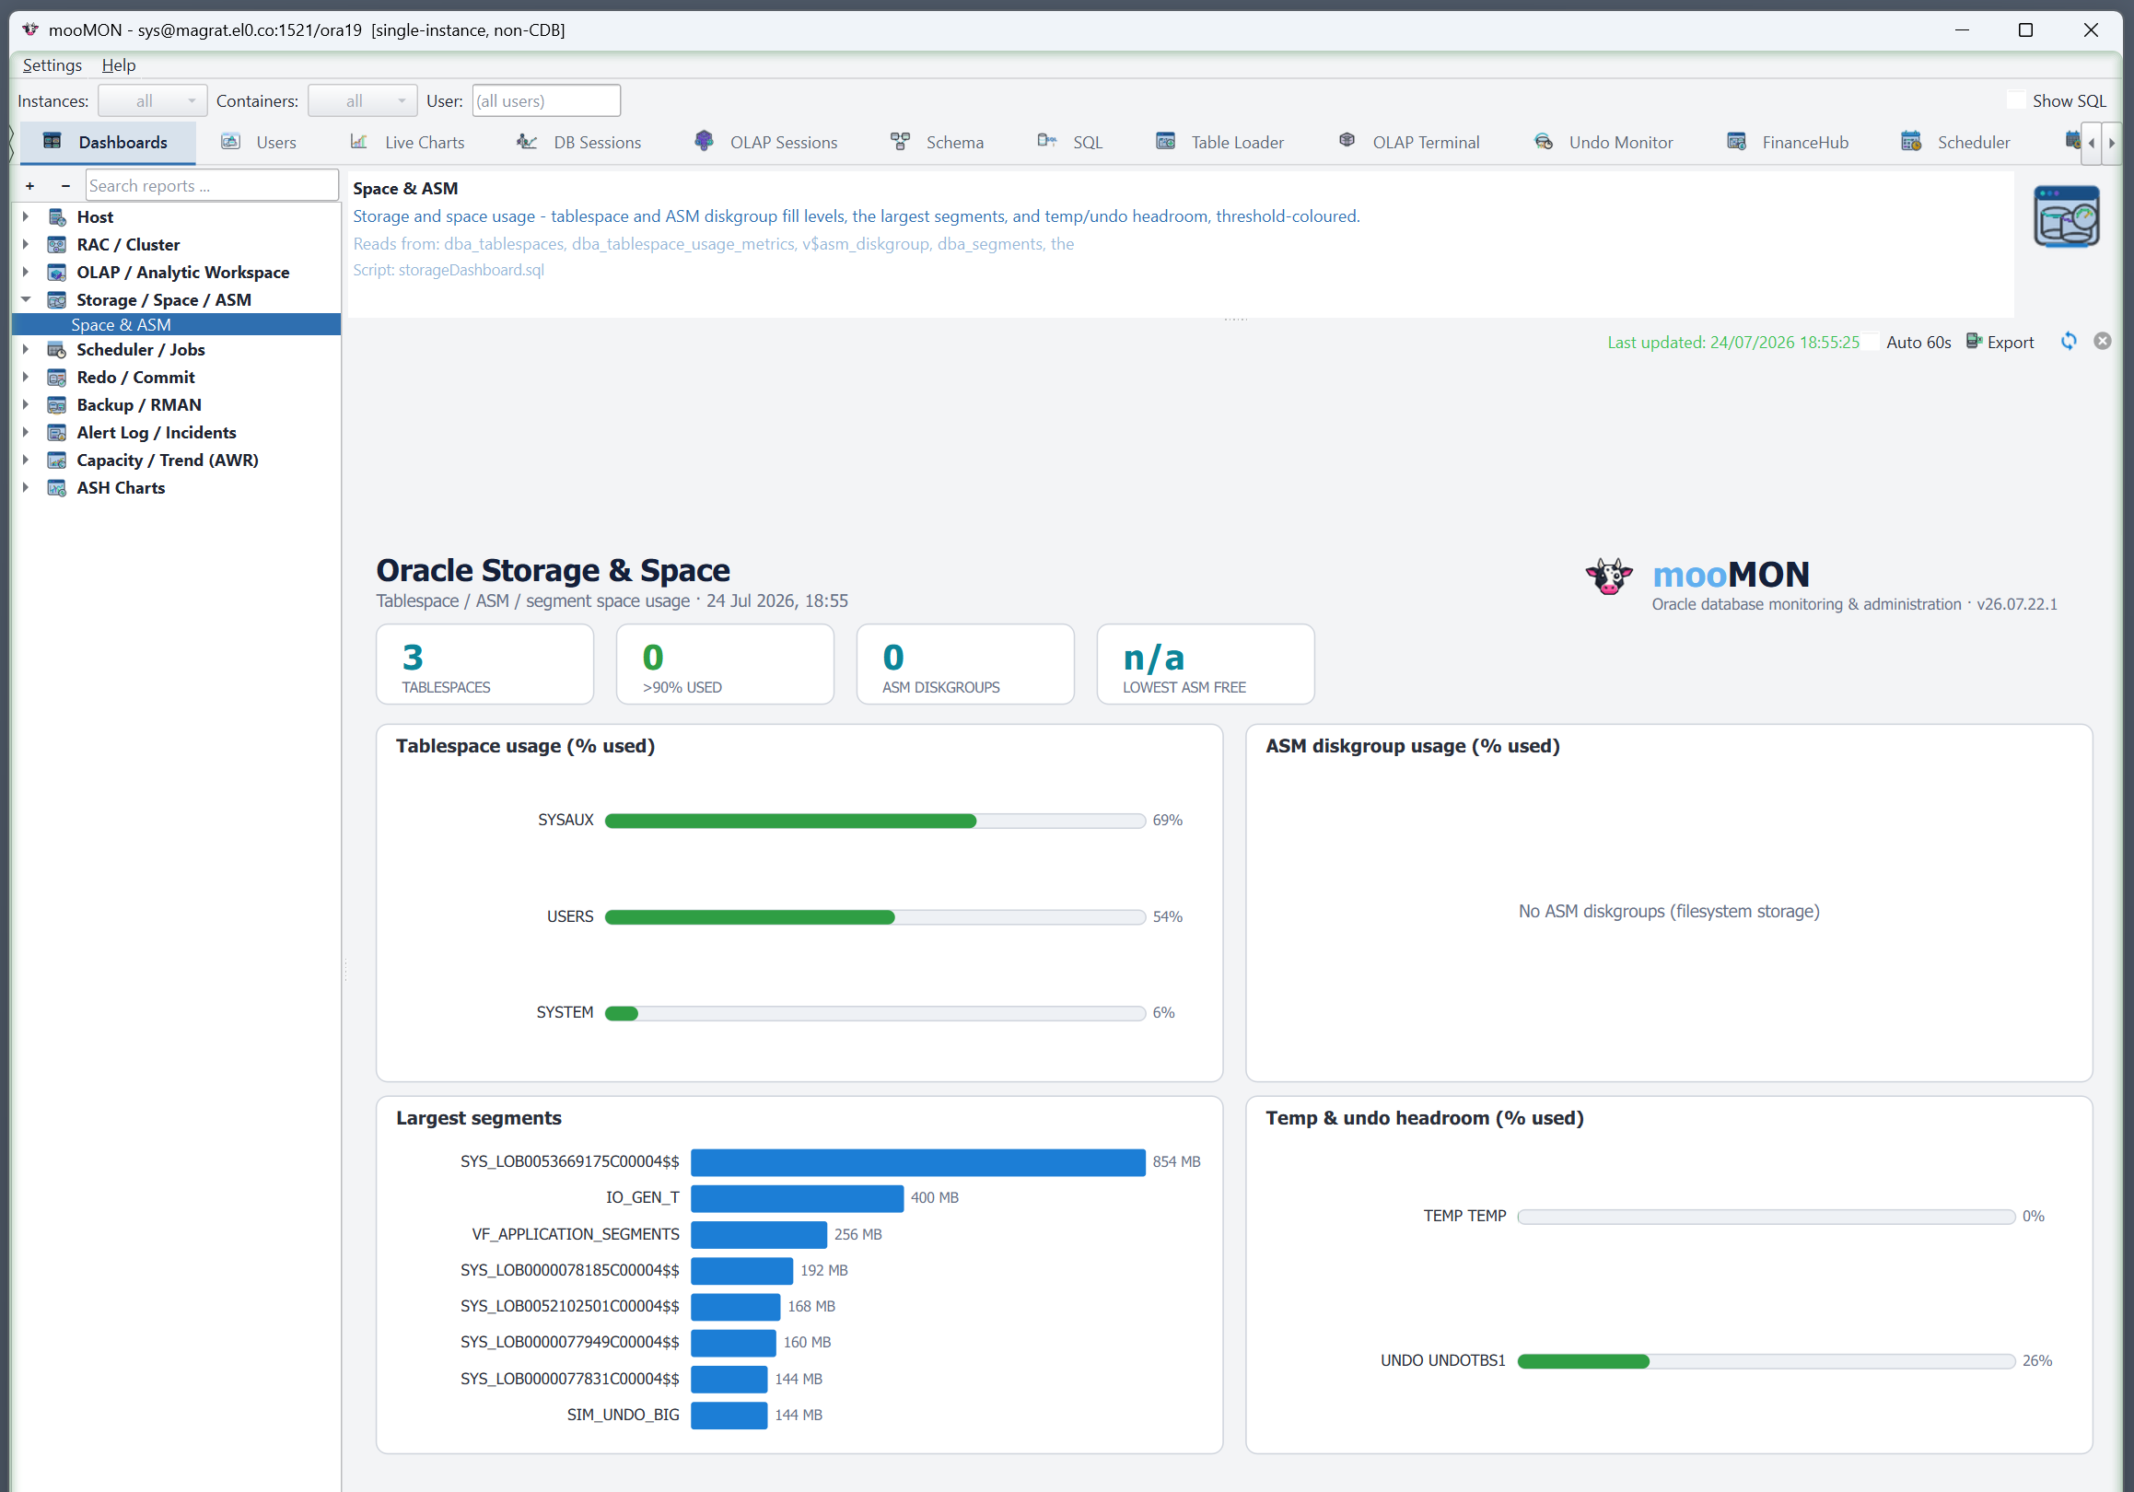Image resolution: width=2134 pixels, height=1492 pixels.
Task: Click the Storage / Space / ASM node icon
Action: [57, 300]
